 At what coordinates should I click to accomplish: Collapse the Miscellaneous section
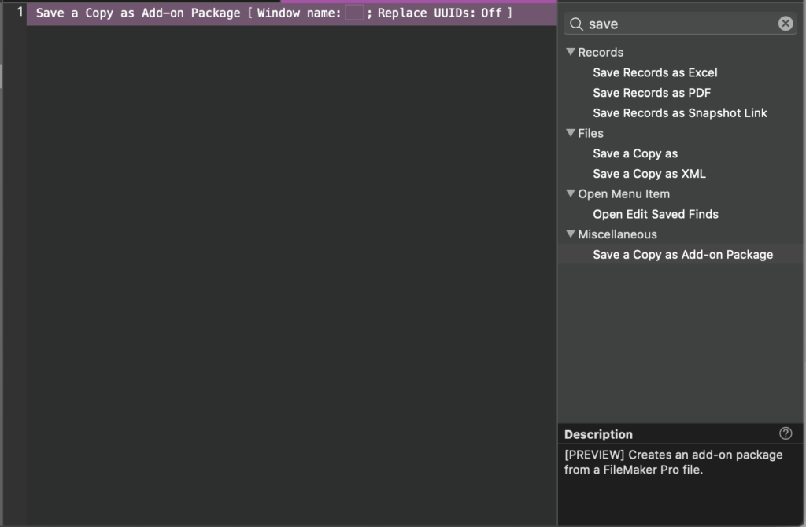[571, 234]
